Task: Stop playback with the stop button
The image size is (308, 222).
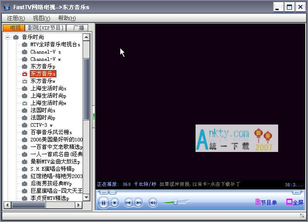Action: pos(115,203)
